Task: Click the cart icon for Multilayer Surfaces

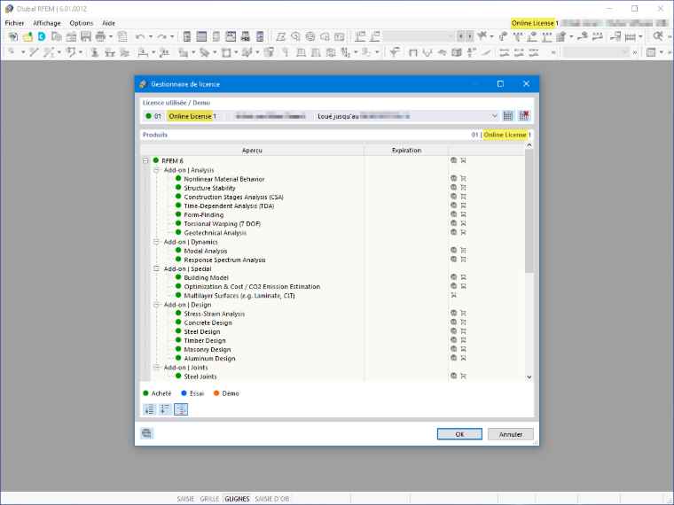Action: pos(453,295)
